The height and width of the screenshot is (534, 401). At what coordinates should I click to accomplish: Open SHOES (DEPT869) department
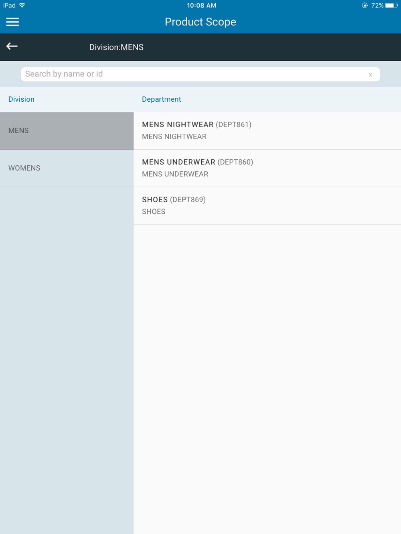pyautogui.click(x=267, y=206)
